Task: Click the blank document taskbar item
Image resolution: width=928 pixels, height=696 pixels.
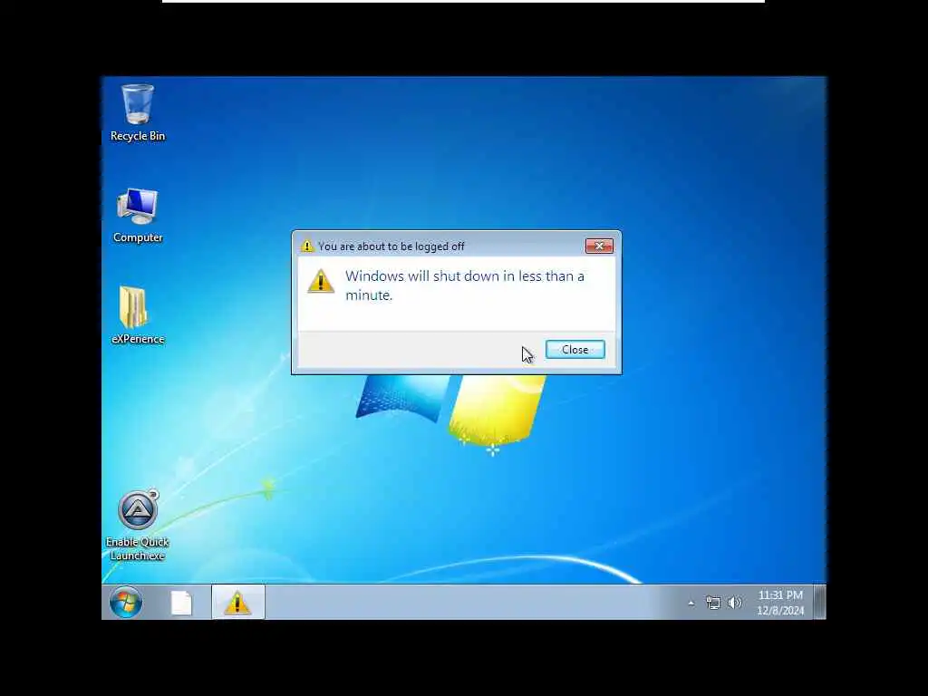Action: (x=181, y=603)
